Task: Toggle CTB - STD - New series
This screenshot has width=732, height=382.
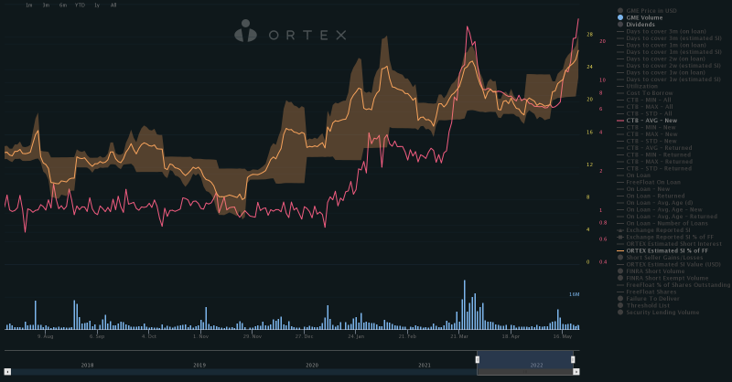Action: [x=647, y=141]
